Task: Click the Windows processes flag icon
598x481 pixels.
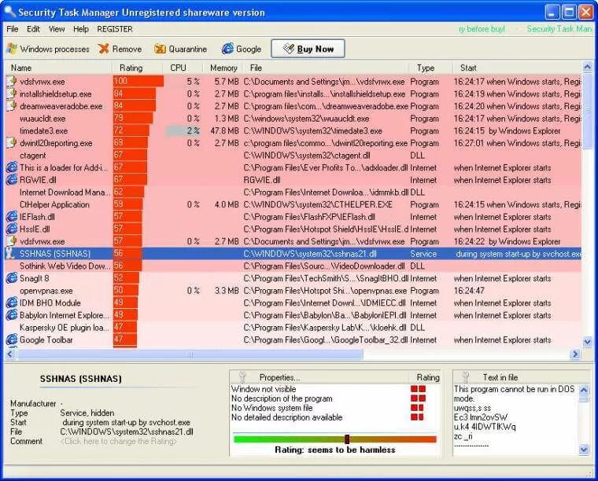Action: [x=12, y=49]
